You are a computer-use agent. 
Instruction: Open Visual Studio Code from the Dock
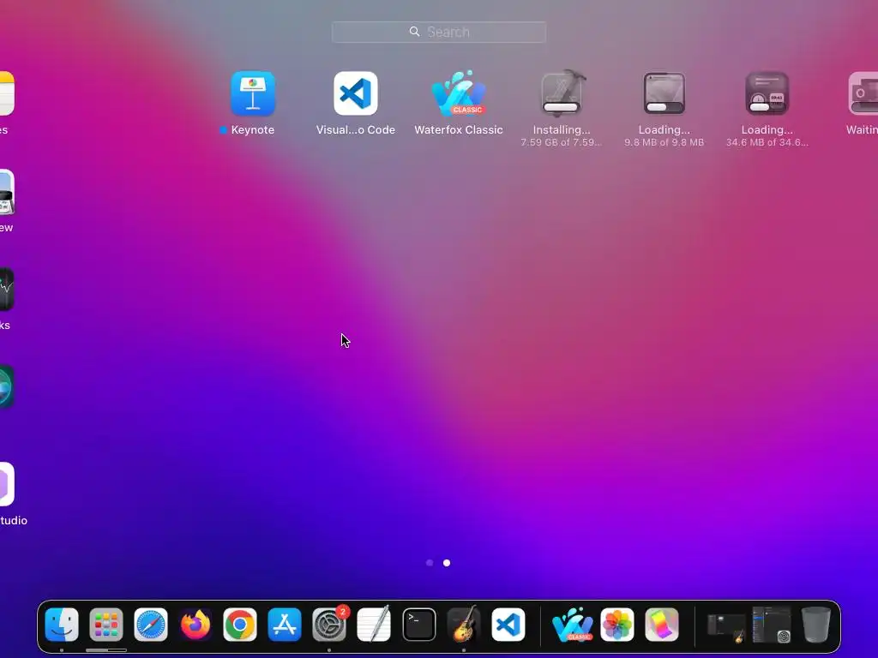[508, 625]
